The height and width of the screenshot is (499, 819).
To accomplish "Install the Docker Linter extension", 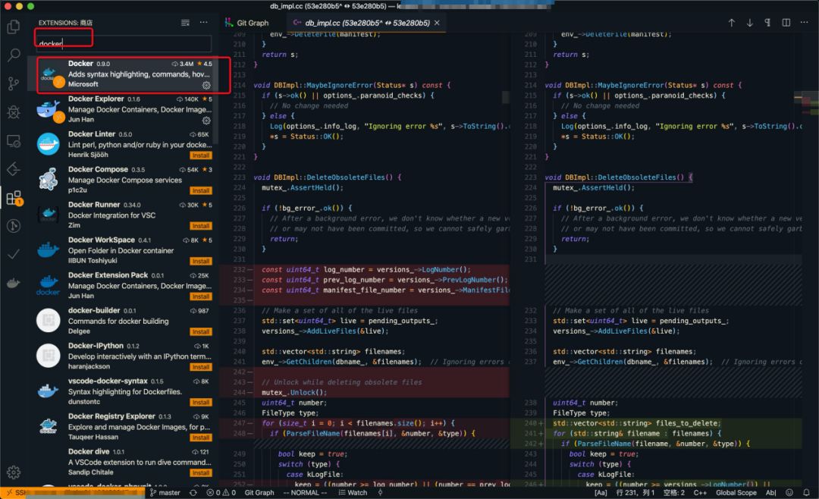I will [200, 155].
